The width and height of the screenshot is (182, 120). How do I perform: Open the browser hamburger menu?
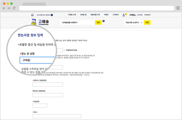178,8
